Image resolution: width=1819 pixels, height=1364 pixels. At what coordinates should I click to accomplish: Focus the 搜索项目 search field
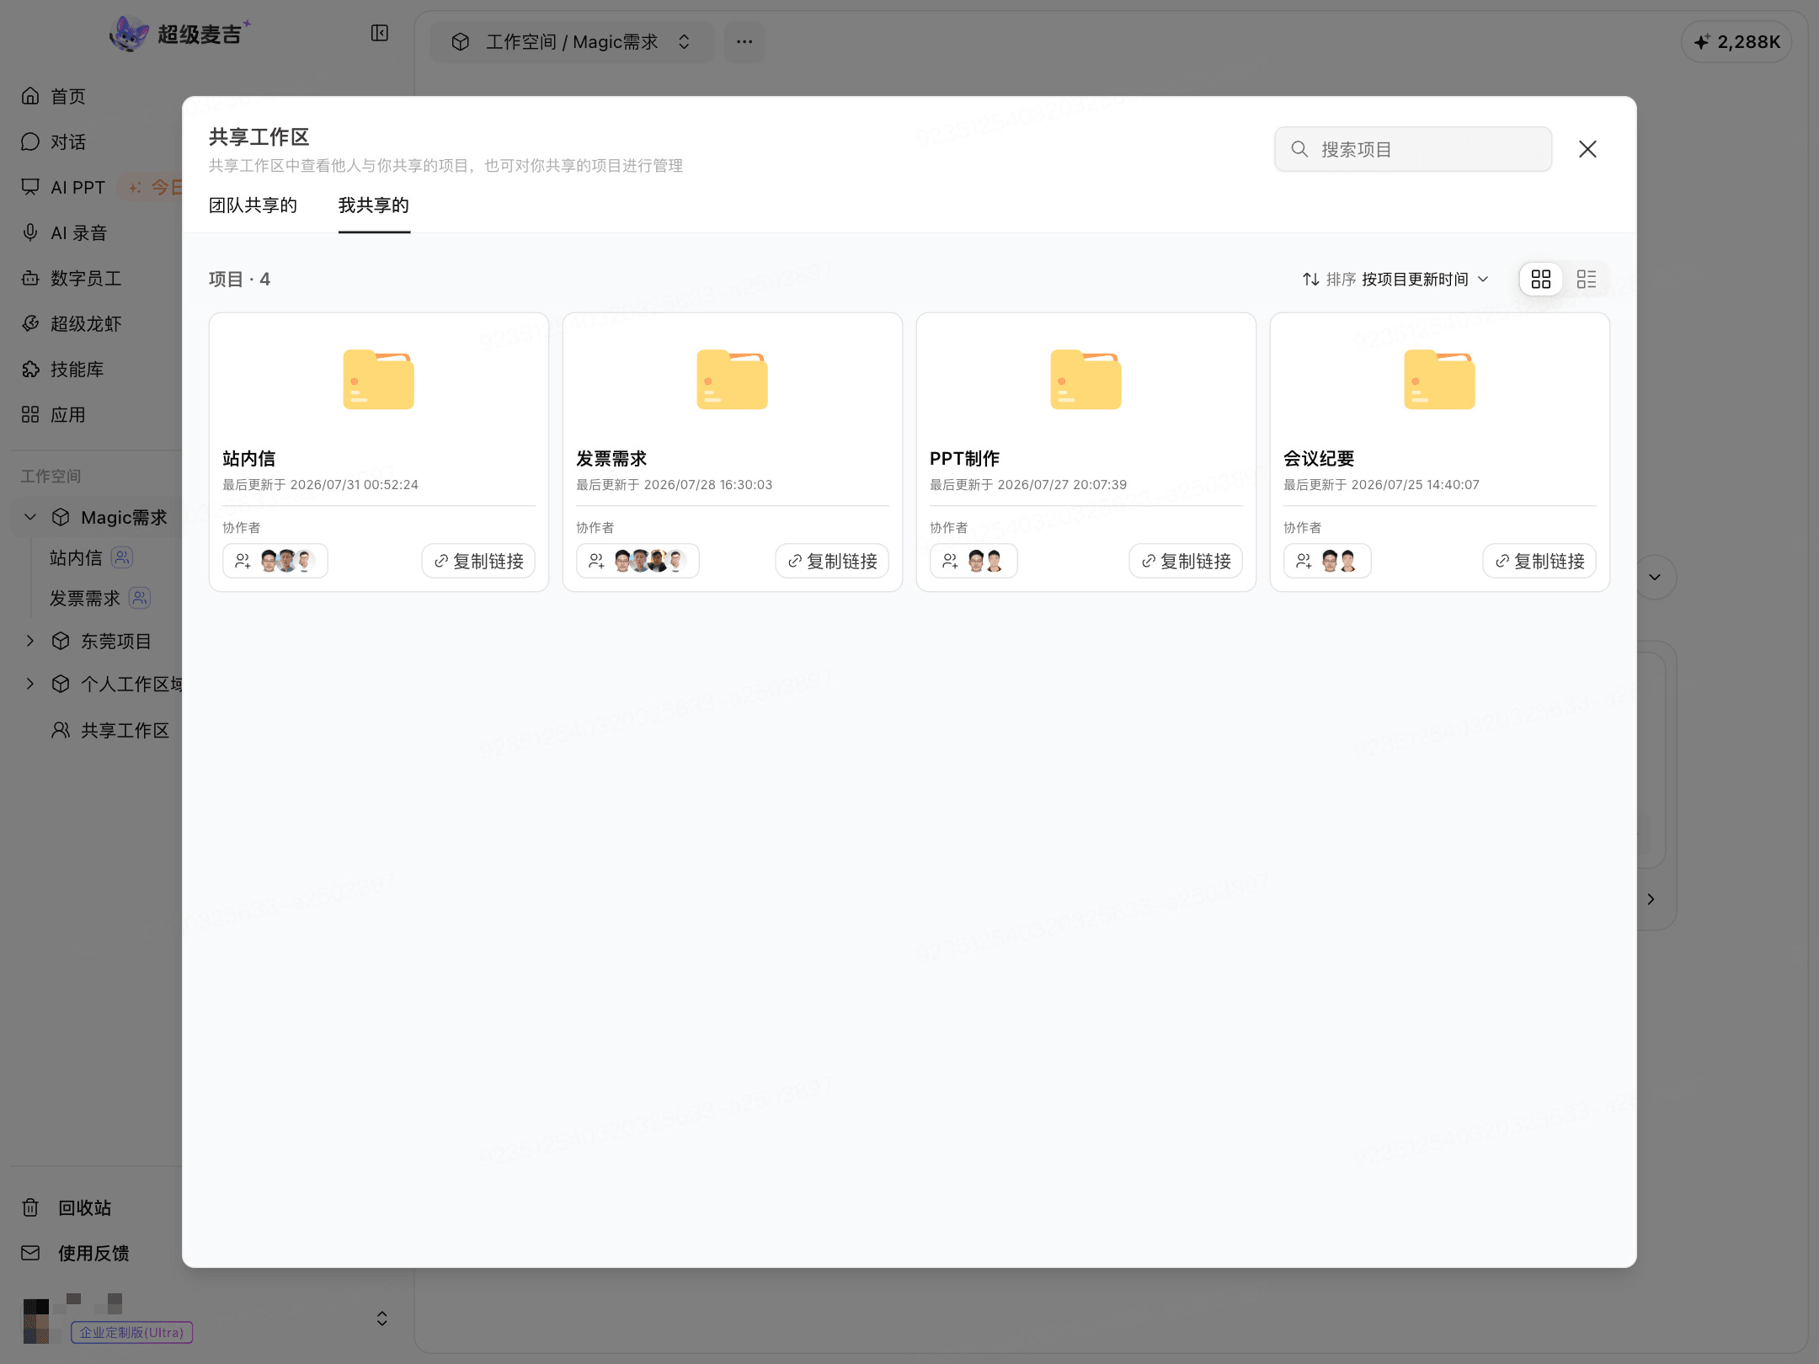click(x=1413, y=149)
